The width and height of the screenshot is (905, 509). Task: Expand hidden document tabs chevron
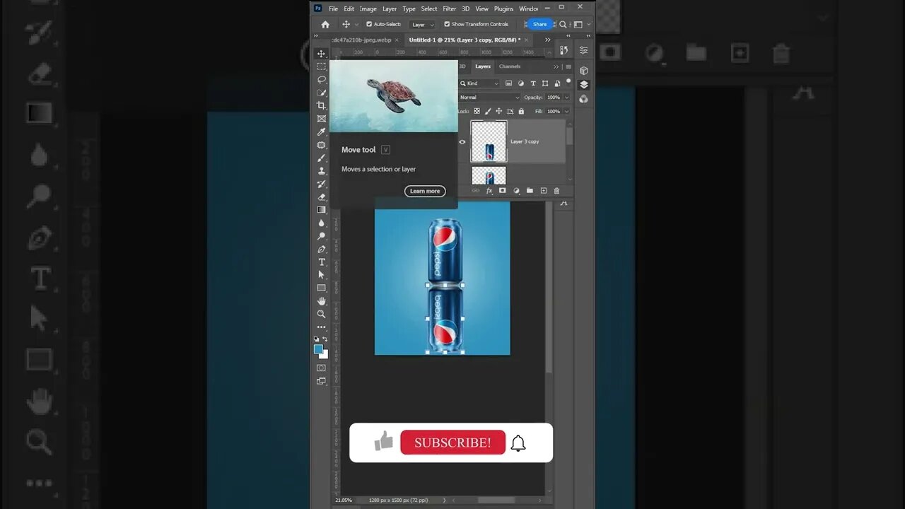[547, 40]
